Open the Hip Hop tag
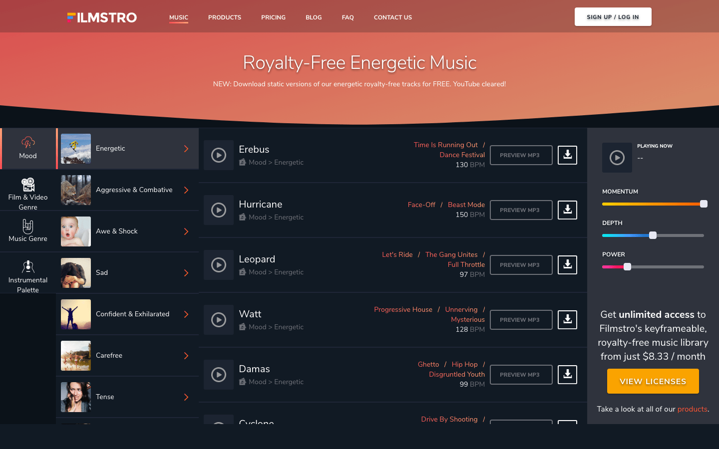The image size is (719, 449). [x=464, y=364]
